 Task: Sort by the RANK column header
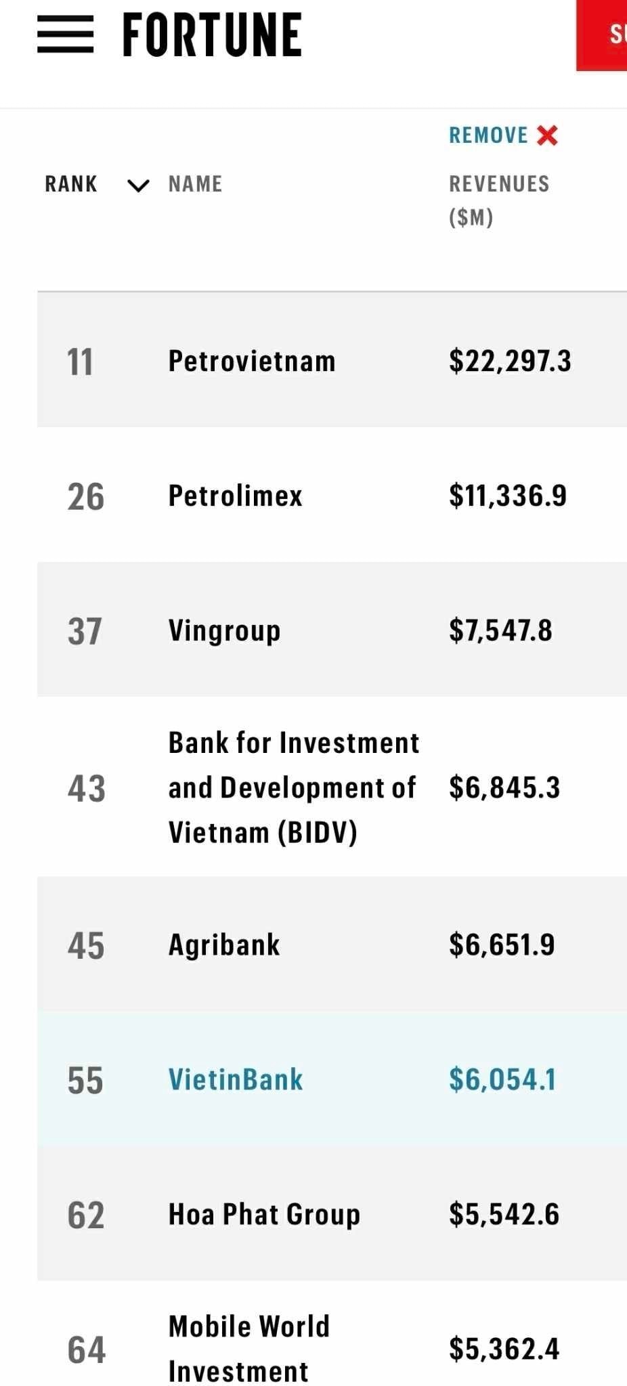click(x=71, y=184)
